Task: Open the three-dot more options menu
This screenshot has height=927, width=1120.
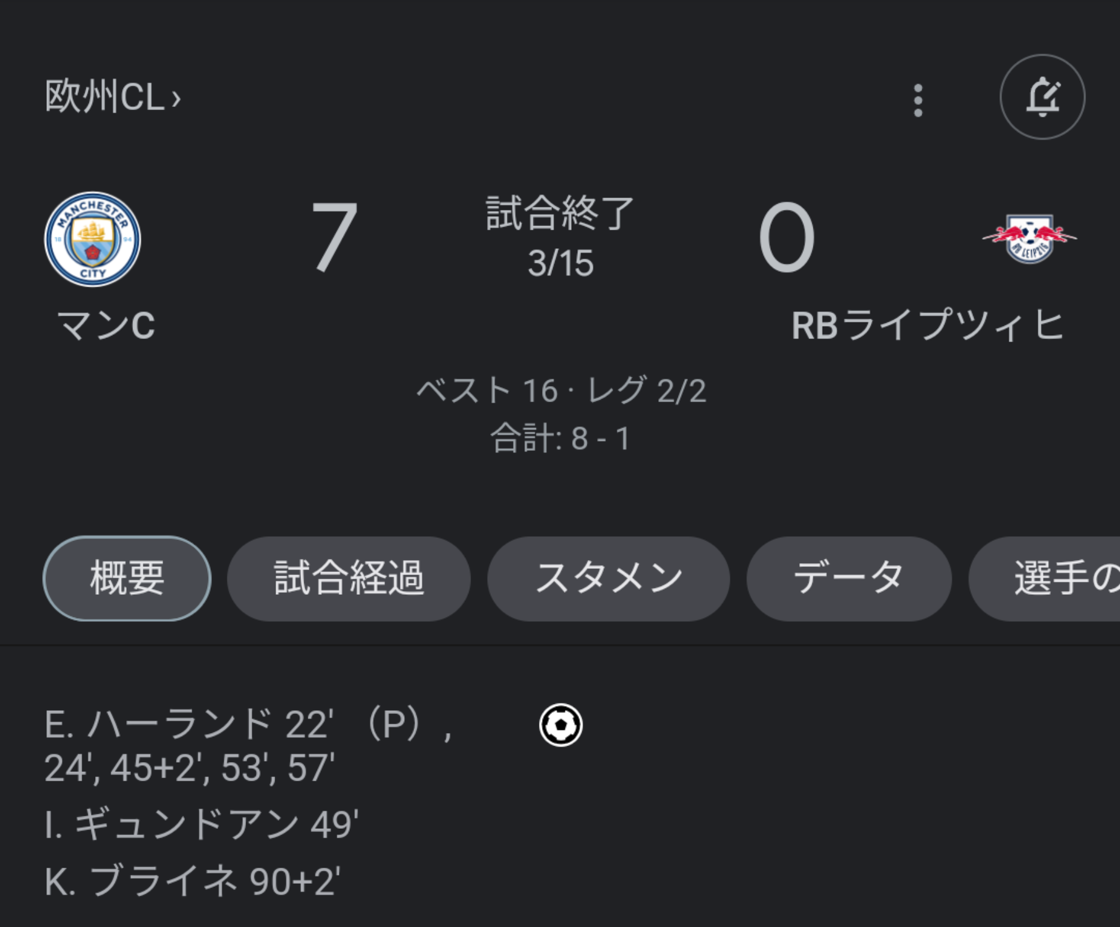Action: [918, 100]
